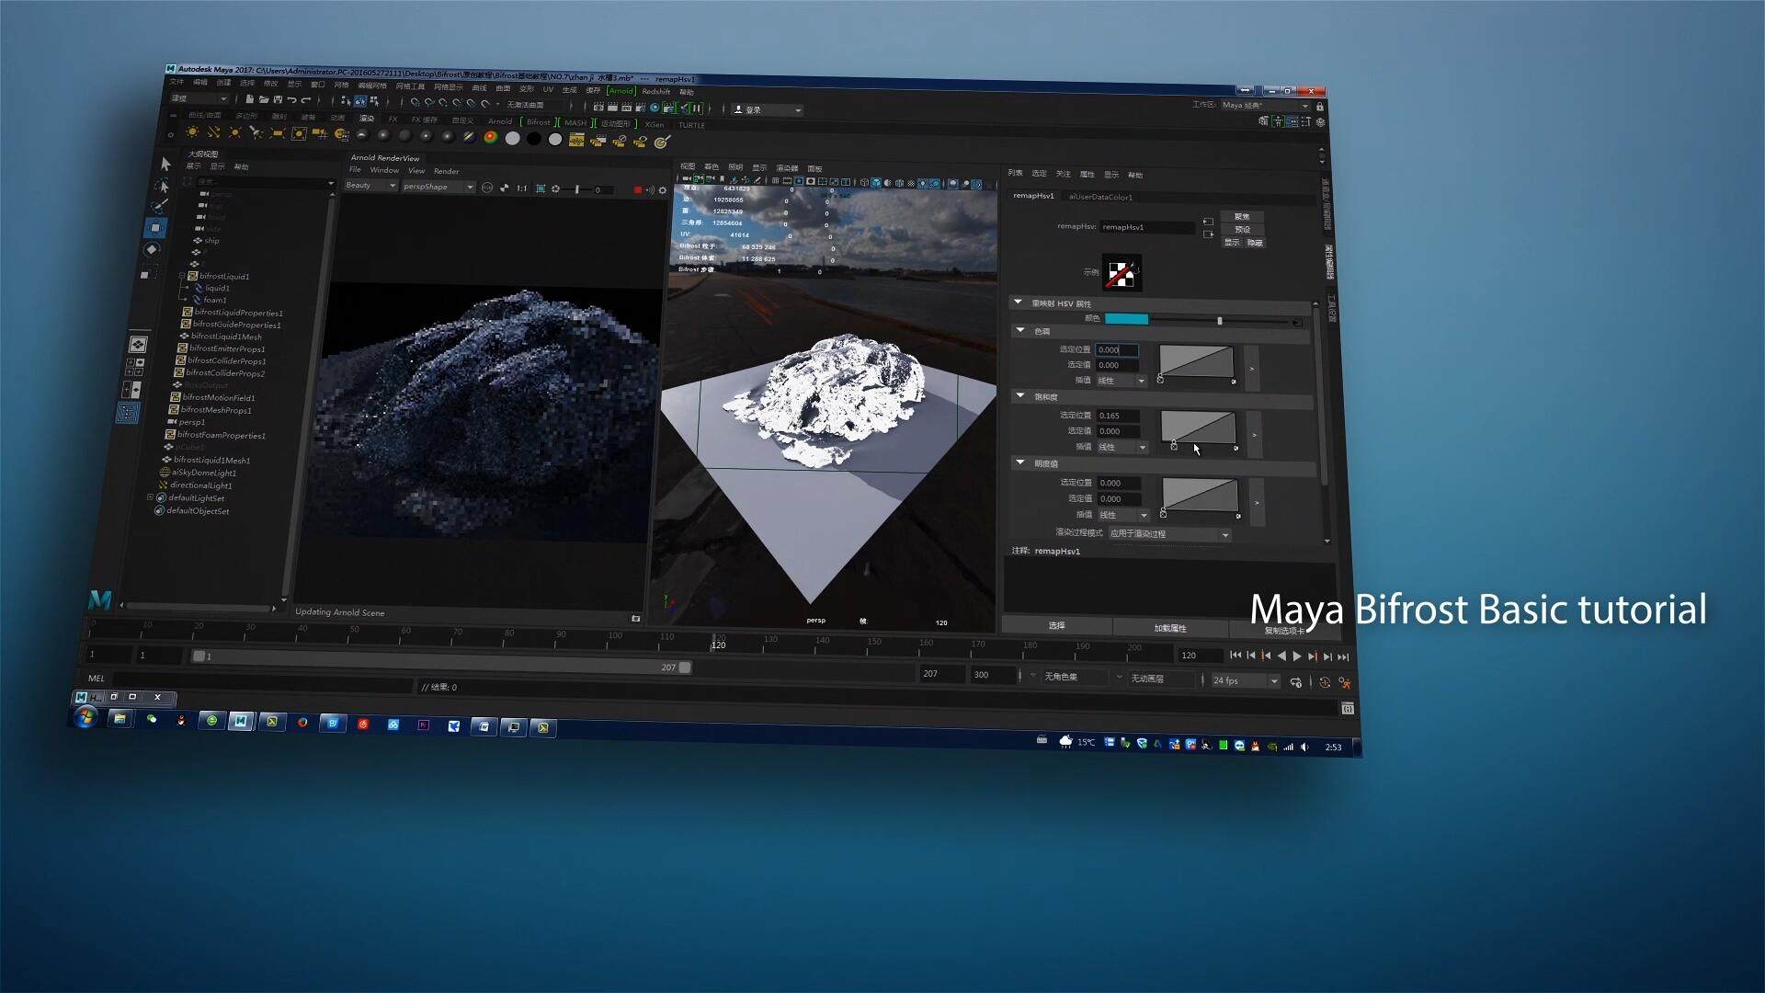
Task: Click the 加载属性 button
Action: [x=1170, y=628]
